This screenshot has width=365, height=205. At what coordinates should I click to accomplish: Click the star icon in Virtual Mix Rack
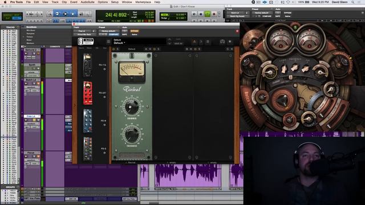(230, 42)
